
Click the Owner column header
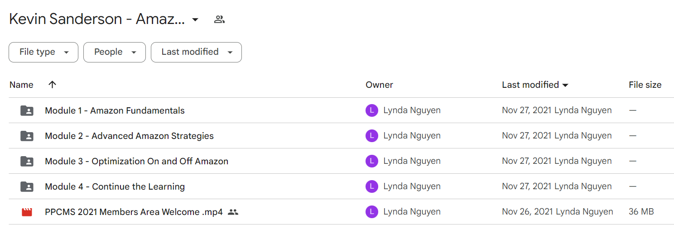click(x=379, y=85)
